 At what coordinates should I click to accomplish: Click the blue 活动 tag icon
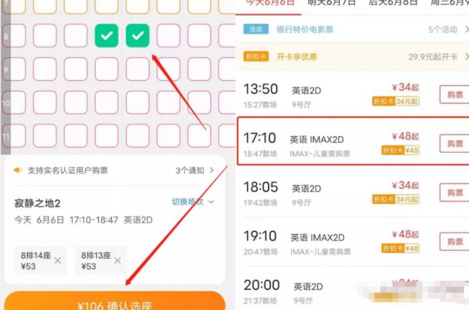click(x=256, y=29)
